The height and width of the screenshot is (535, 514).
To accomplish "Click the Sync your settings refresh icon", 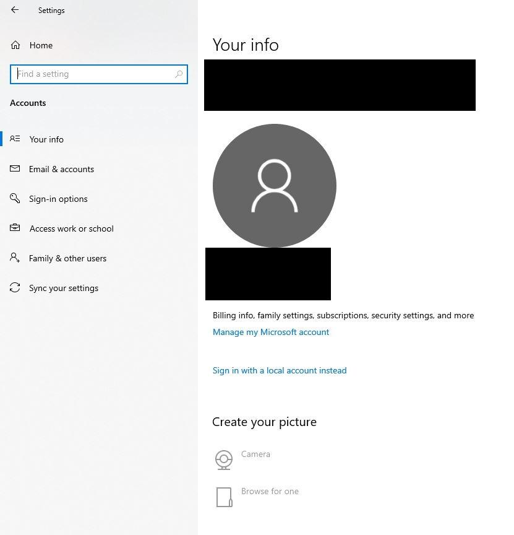I will pyautogui.click(x=15, y=287).
